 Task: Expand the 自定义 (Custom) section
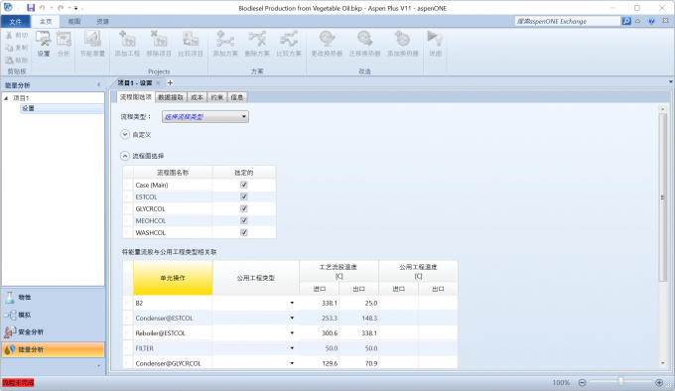125,135
